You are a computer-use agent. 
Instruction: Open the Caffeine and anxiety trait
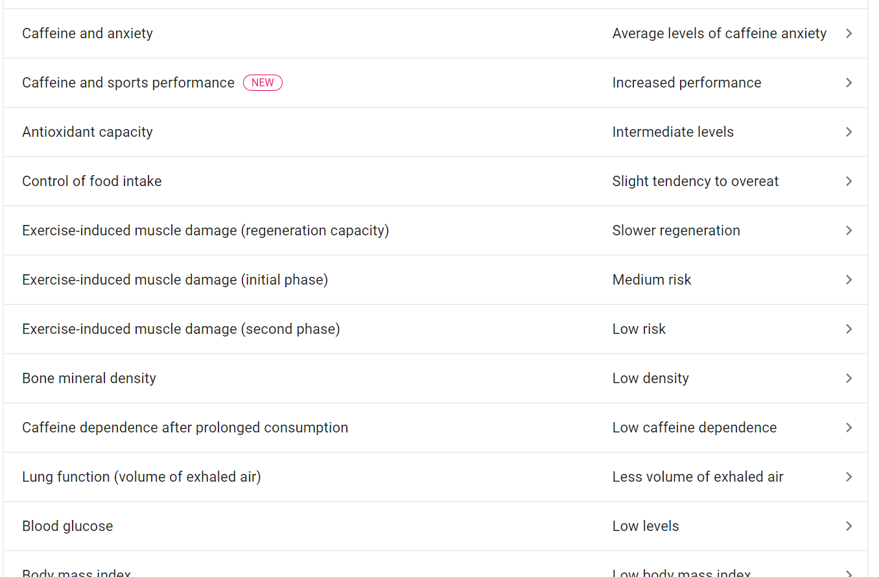click(88, 34)
